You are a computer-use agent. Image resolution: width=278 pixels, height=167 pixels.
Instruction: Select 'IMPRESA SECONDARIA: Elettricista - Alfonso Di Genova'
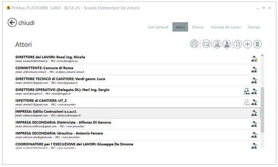click(x=138, y=124)
